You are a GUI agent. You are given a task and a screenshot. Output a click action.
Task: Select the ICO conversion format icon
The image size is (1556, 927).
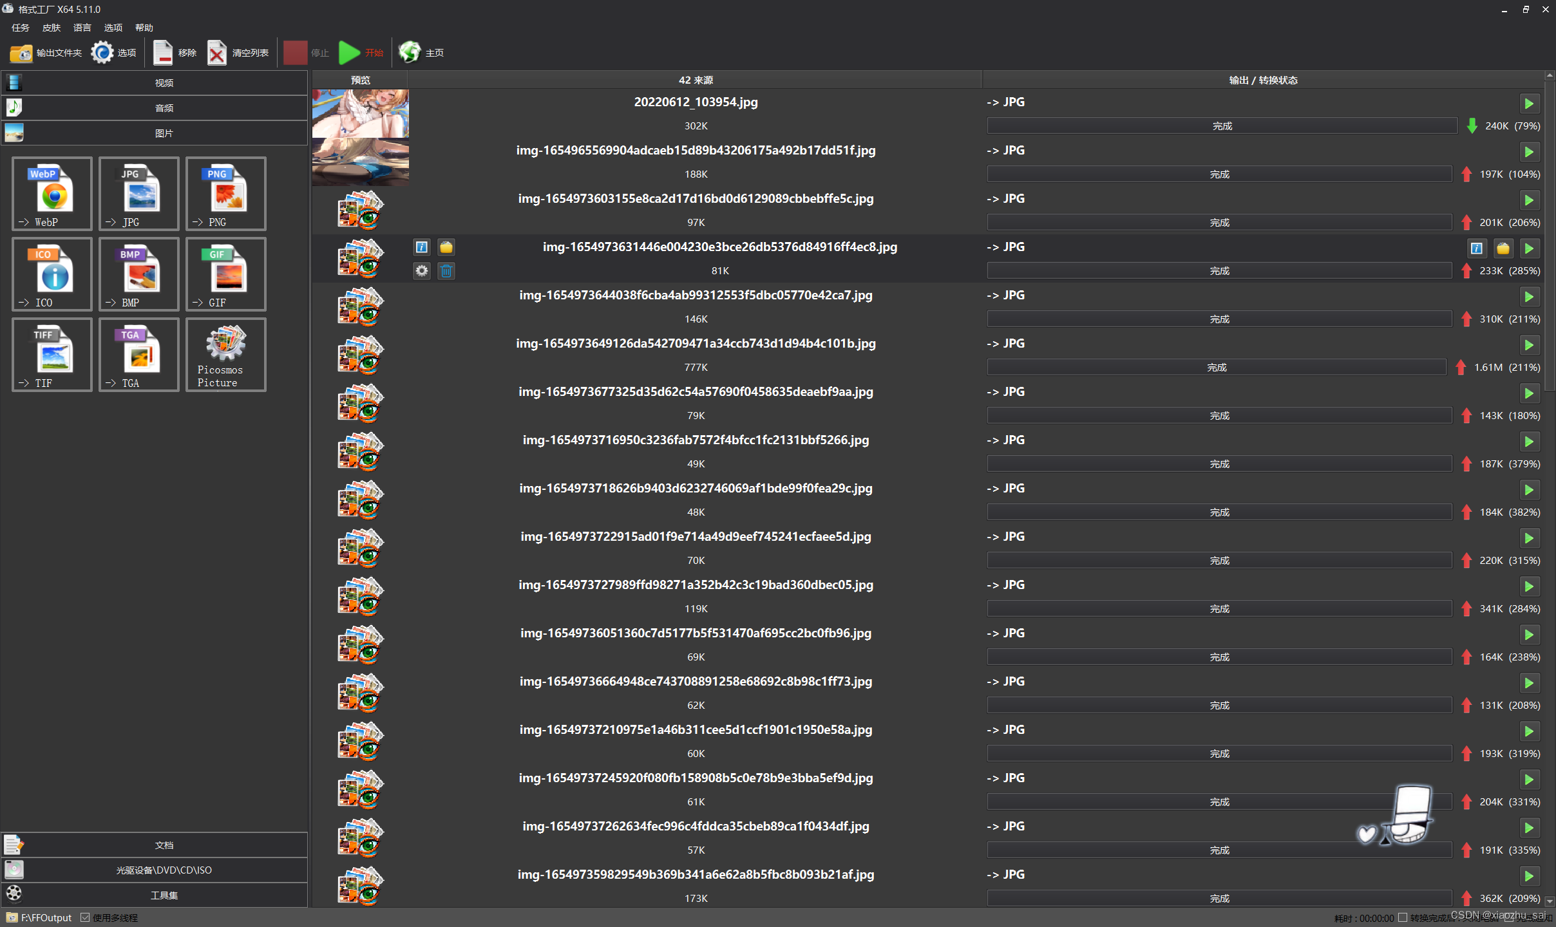52,274
